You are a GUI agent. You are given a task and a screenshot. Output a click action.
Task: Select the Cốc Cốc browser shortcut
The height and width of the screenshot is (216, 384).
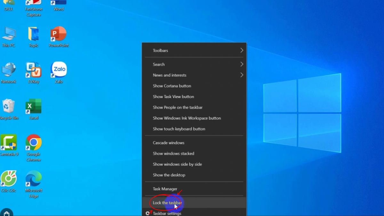point(9,182)
